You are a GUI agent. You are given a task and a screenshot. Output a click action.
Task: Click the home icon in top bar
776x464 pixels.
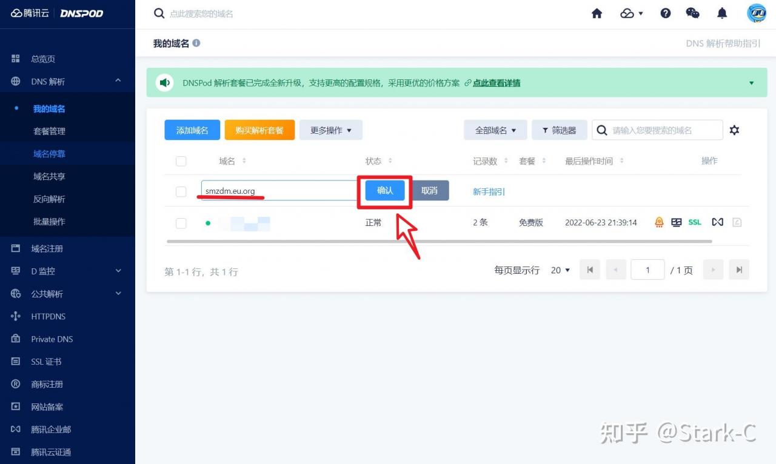click(x=597, y=13)
